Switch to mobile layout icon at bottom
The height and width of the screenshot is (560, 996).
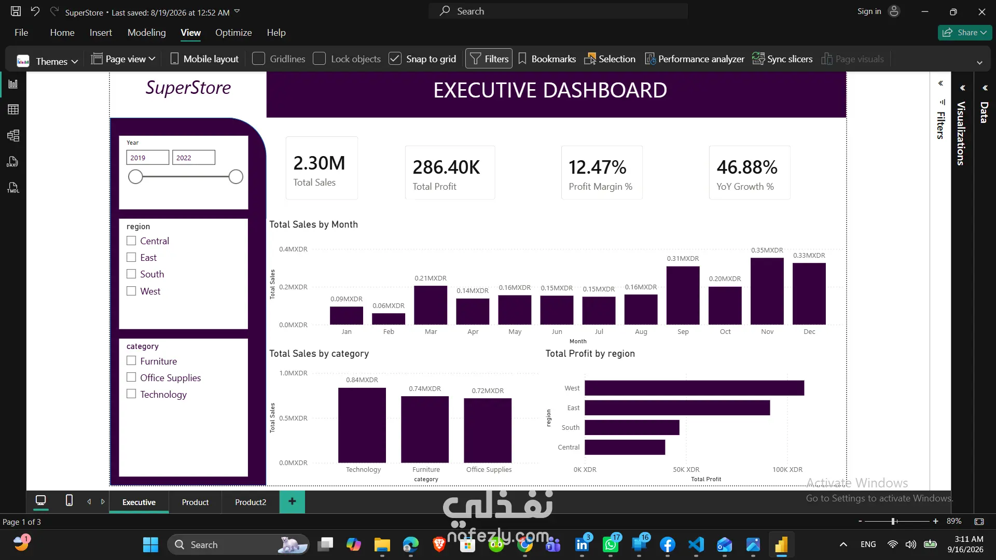point(69,500)
